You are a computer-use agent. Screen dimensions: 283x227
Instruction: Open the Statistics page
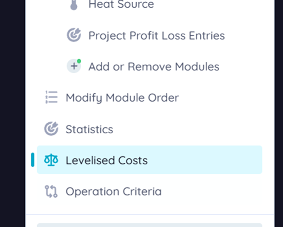pyautogui.click(x=89, y=129)
